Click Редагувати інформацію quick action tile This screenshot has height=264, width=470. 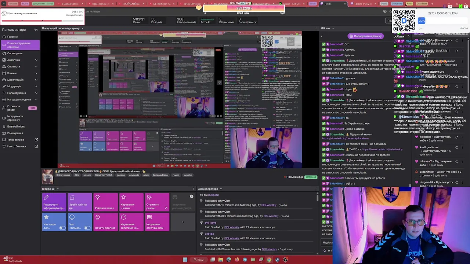coord(54,202)
